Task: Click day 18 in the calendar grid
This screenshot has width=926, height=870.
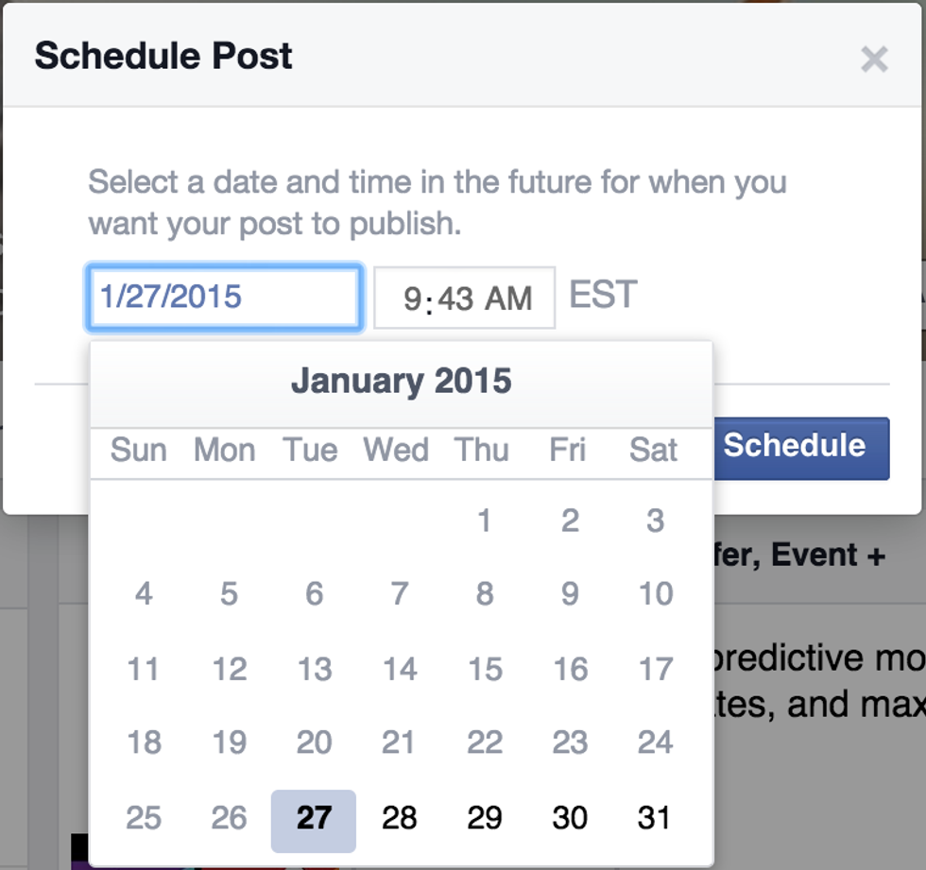Action: tap(144, 743)
